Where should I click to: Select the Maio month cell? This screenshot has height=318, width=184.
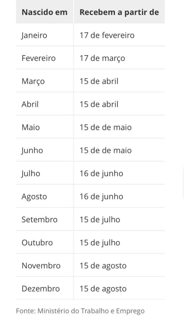coord(44,127)
